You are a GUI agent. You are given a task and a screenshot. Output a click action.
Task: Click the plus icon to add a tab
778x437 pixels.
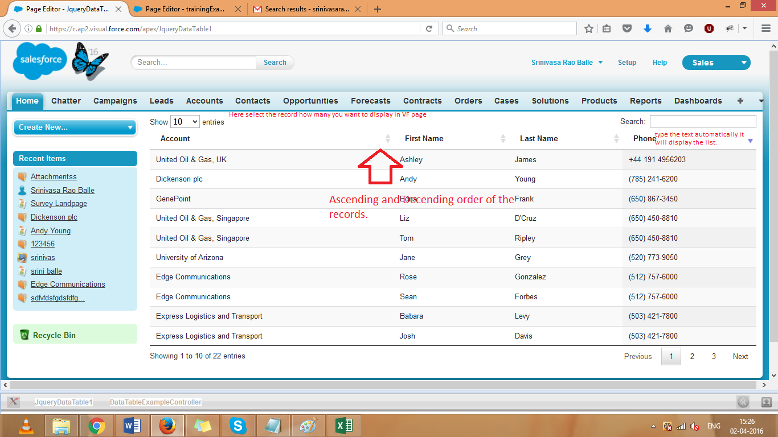[x=739, y=101]
